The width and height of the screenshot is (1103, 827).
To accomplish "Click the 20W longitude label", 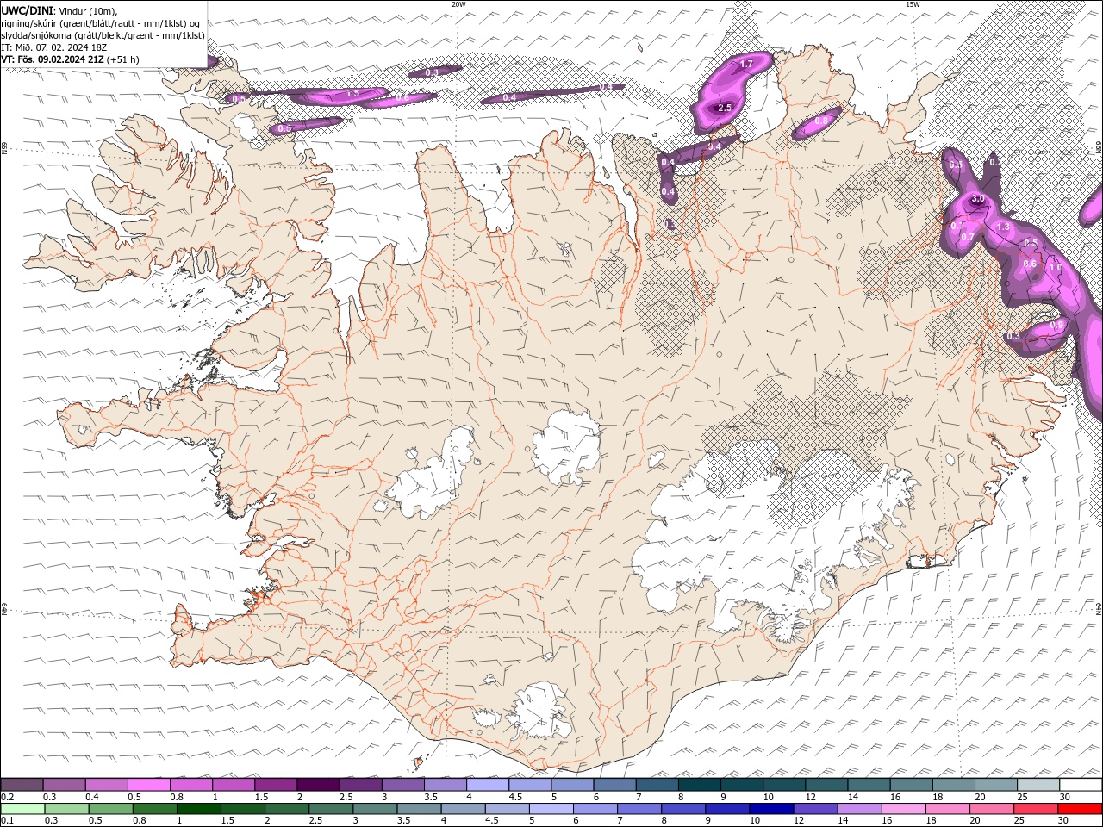I will [459, 4].
